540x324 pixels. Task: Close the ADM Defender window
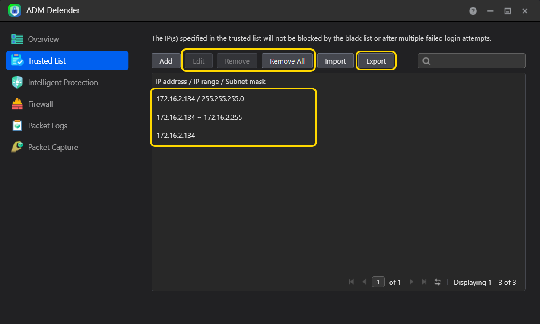(x=525, y=11)
